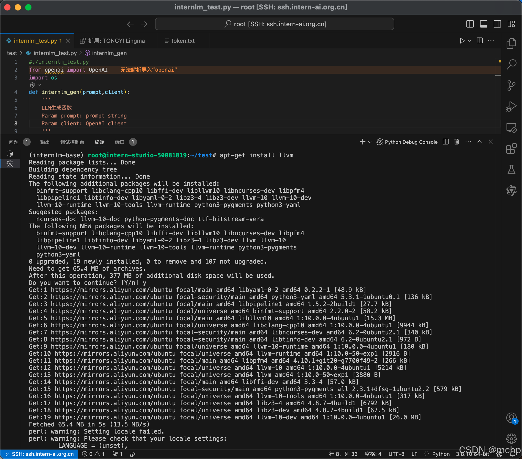
Task: Switch to the 调试控制台 panel tab
Action: (72, 142)
